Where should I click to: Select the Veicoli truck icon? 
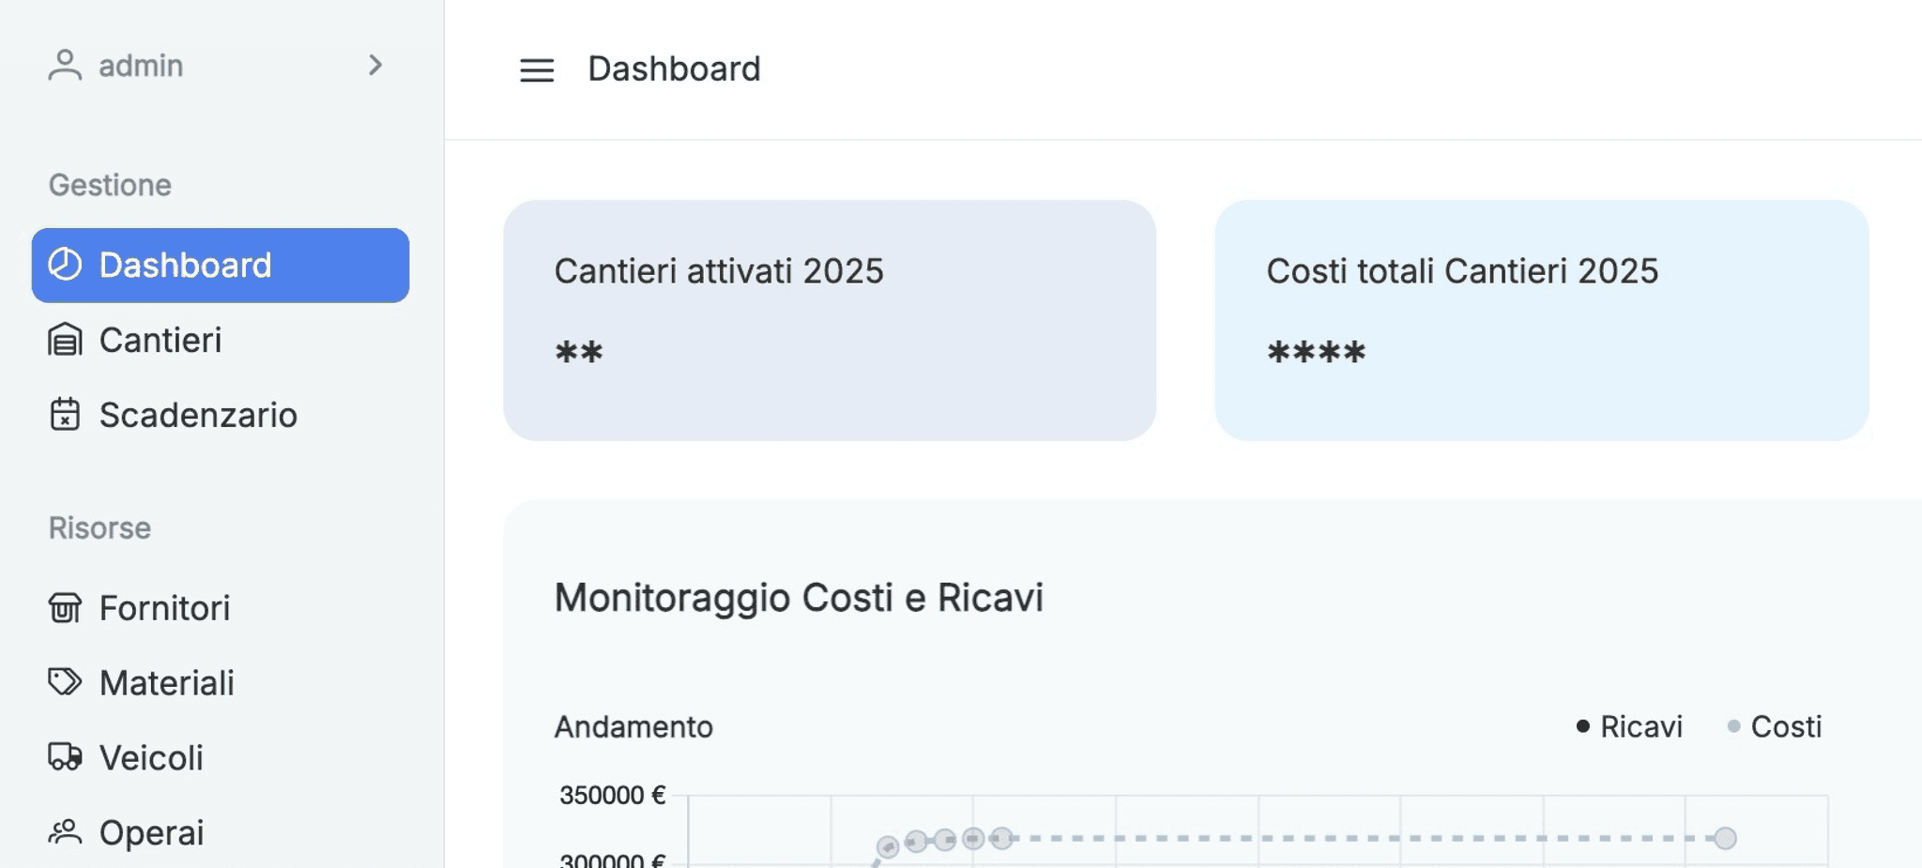click(x=64, y=757)
